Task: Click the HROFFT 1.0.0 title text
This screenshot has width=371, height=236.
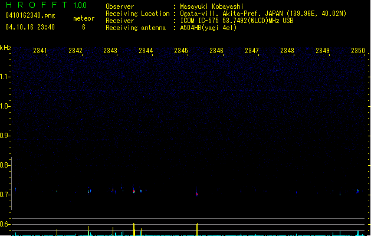Action: (x=47, y=5)
